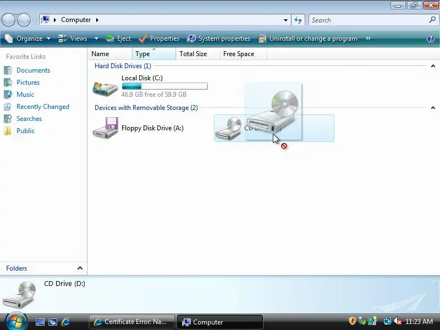The height and width of the screenshot is (330, 440).
Task: Select the Computer breadcrumb in the address bar
Action: point(76,20)
